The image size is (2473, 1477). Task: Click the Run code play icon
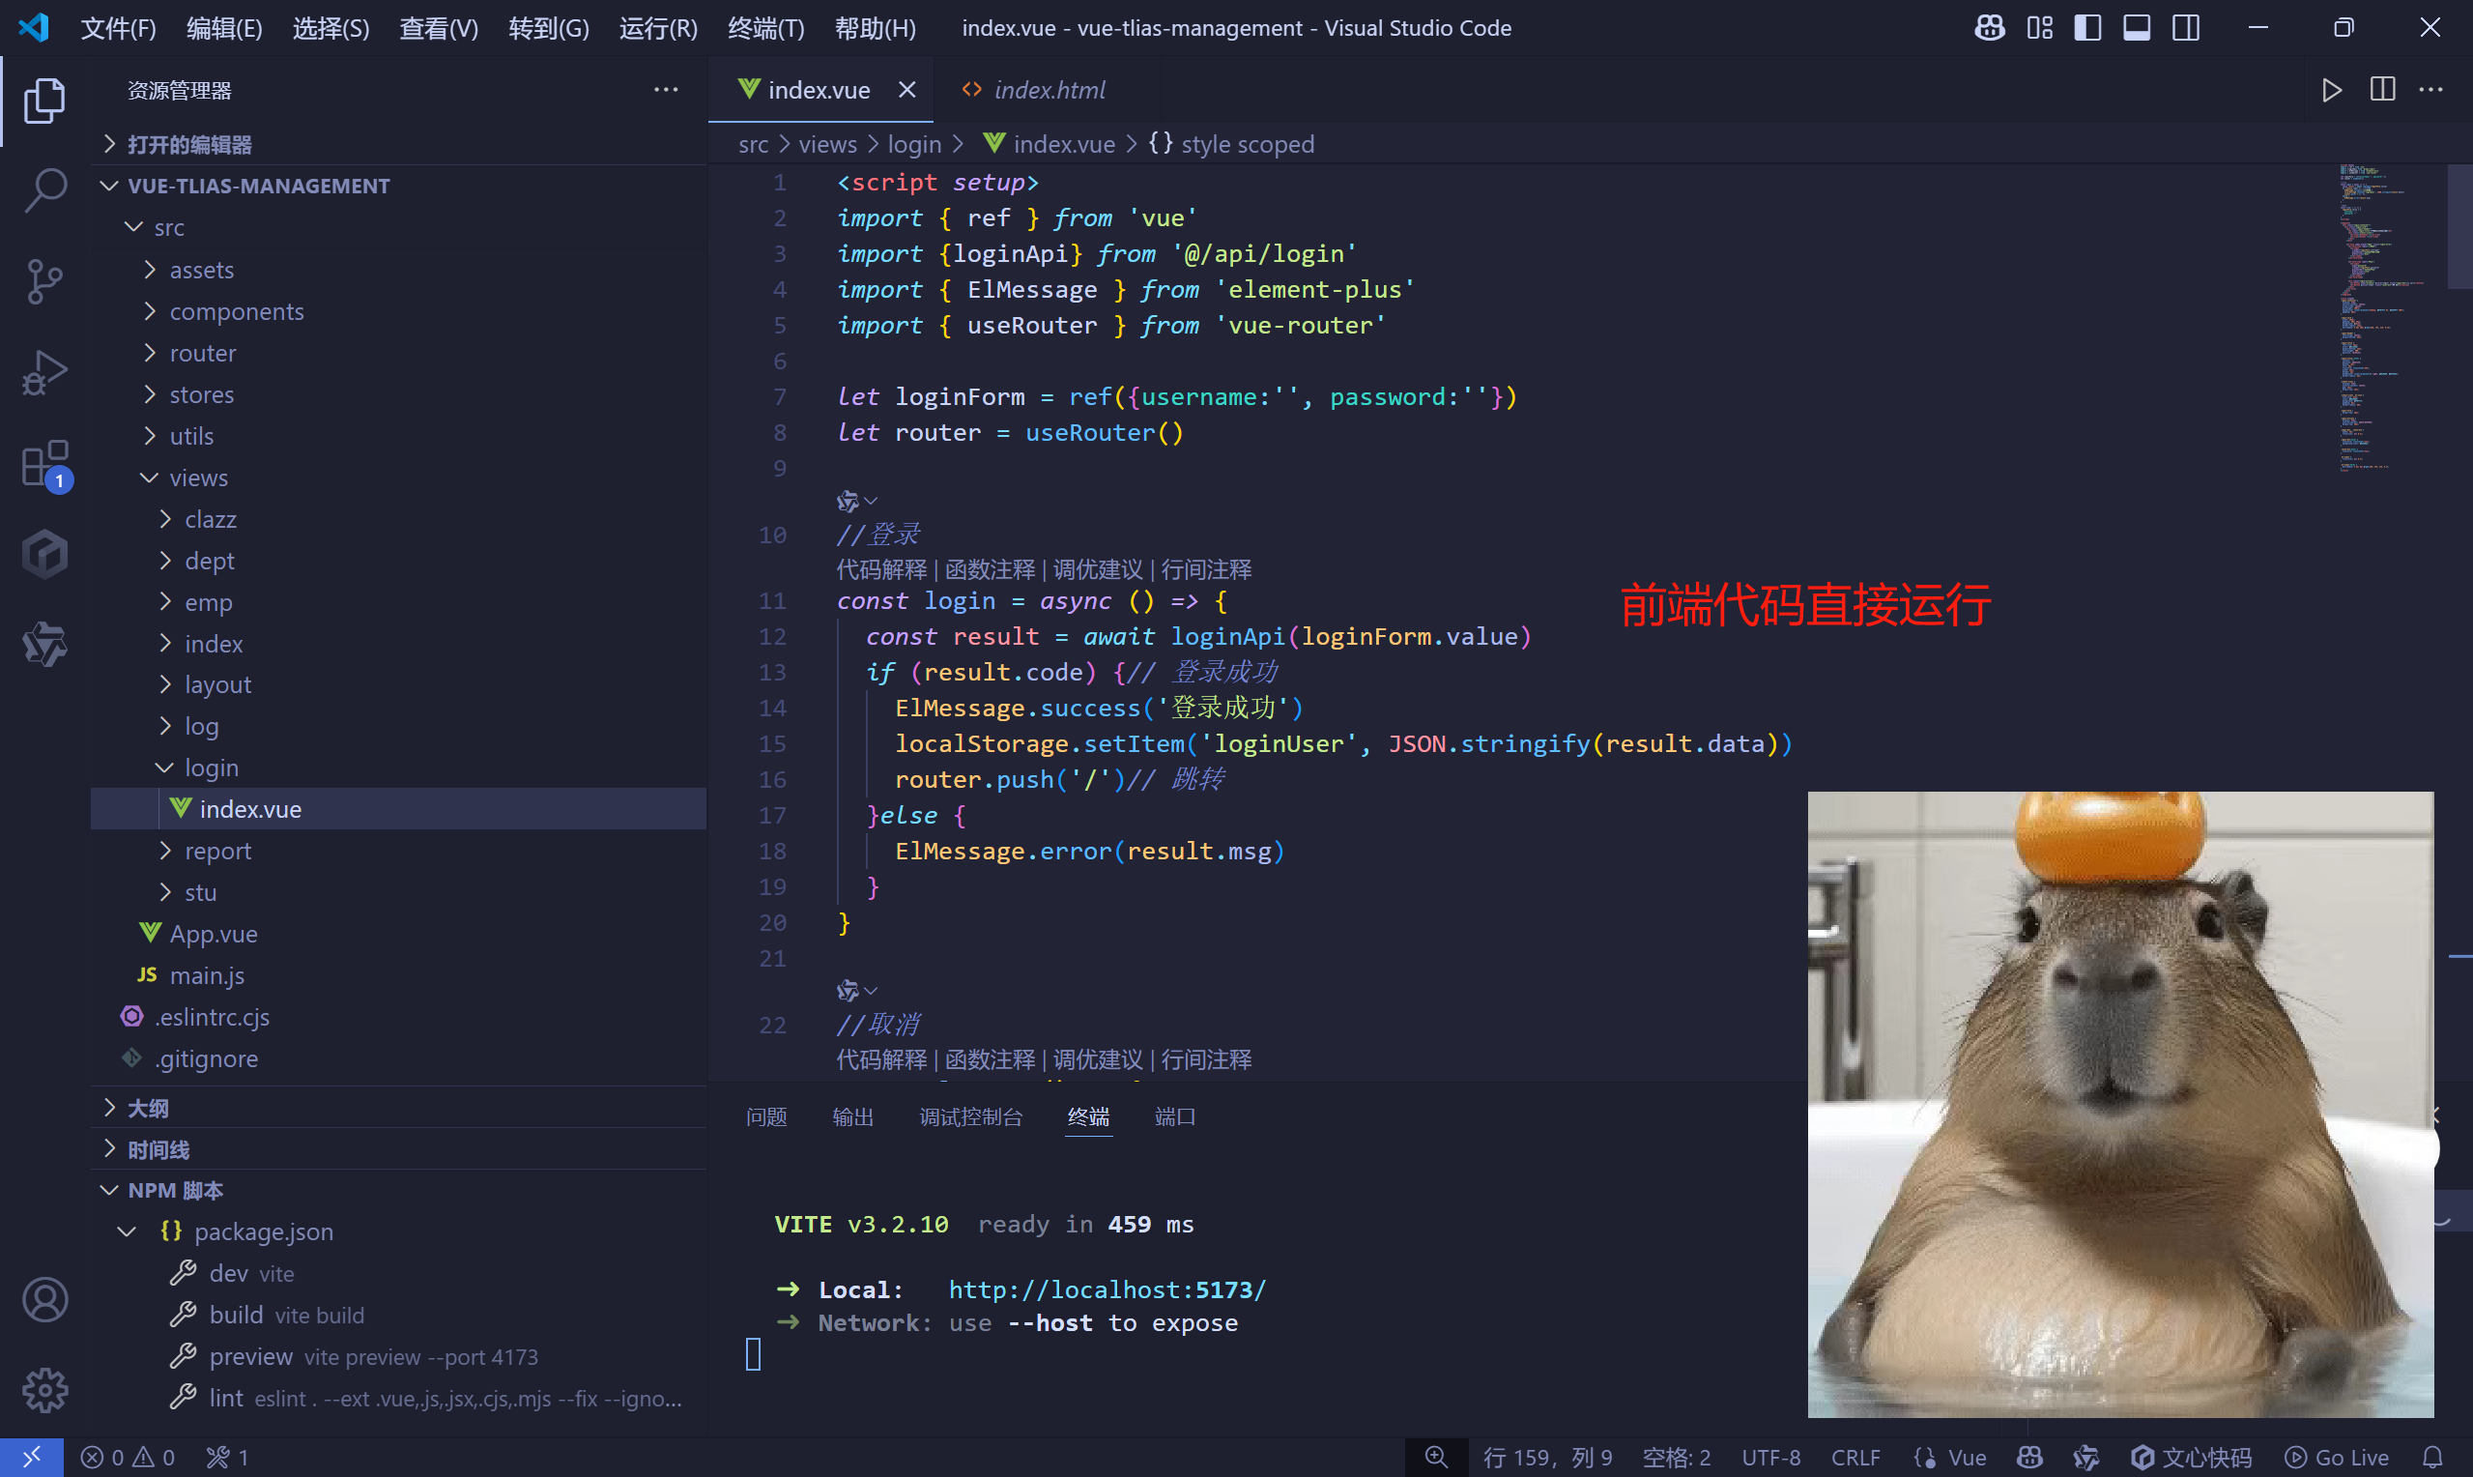tap(2331, 91)
